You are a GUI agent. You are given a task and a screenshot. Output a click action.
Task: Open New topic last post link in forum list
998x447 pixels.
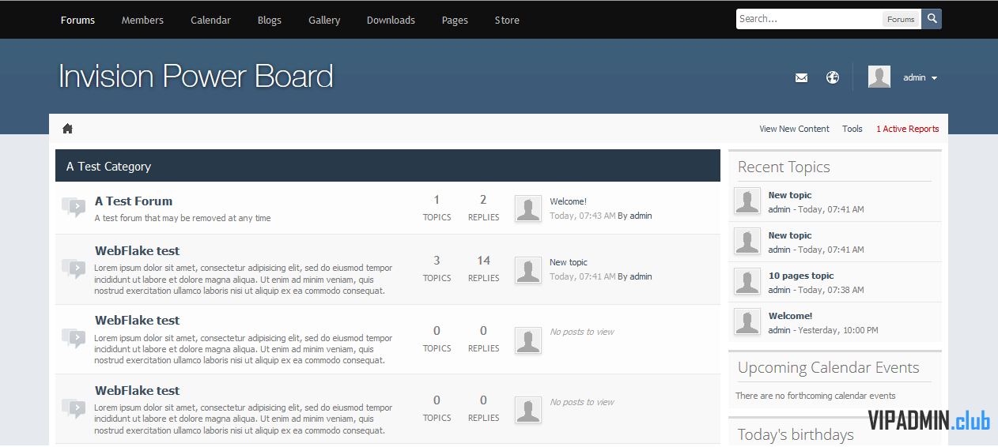point(569,262)
